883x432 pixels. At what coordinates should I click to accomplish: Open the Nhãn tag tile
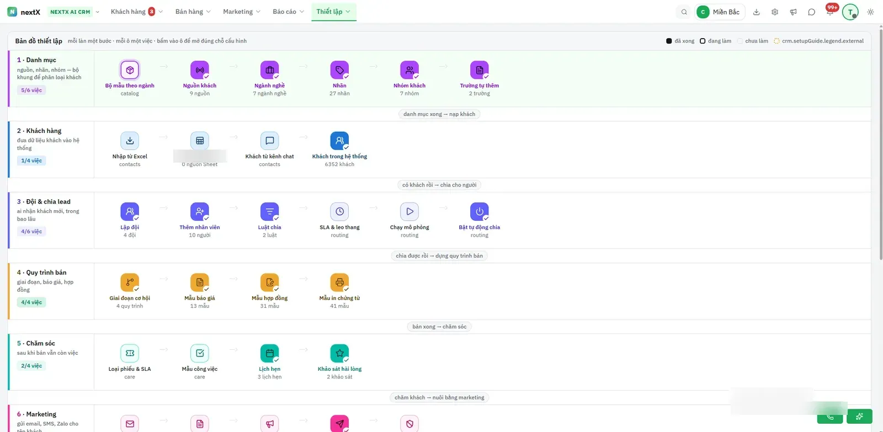(339, 78)
